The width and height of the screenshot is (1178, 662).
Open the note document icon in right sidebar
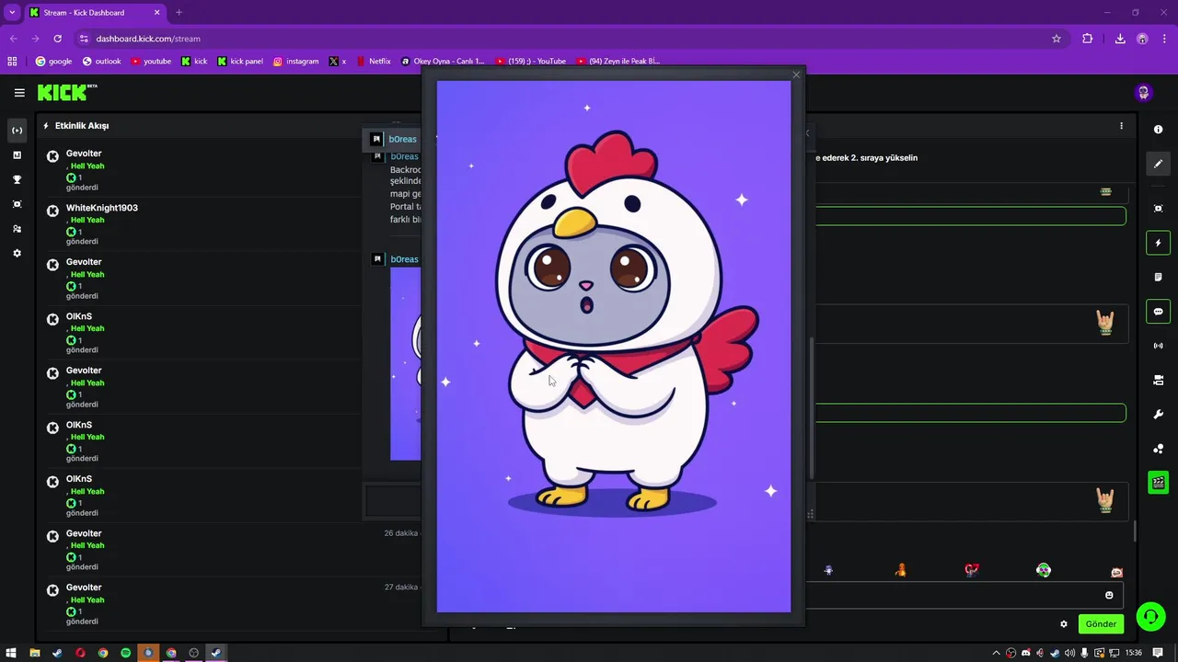point(1159,277)
